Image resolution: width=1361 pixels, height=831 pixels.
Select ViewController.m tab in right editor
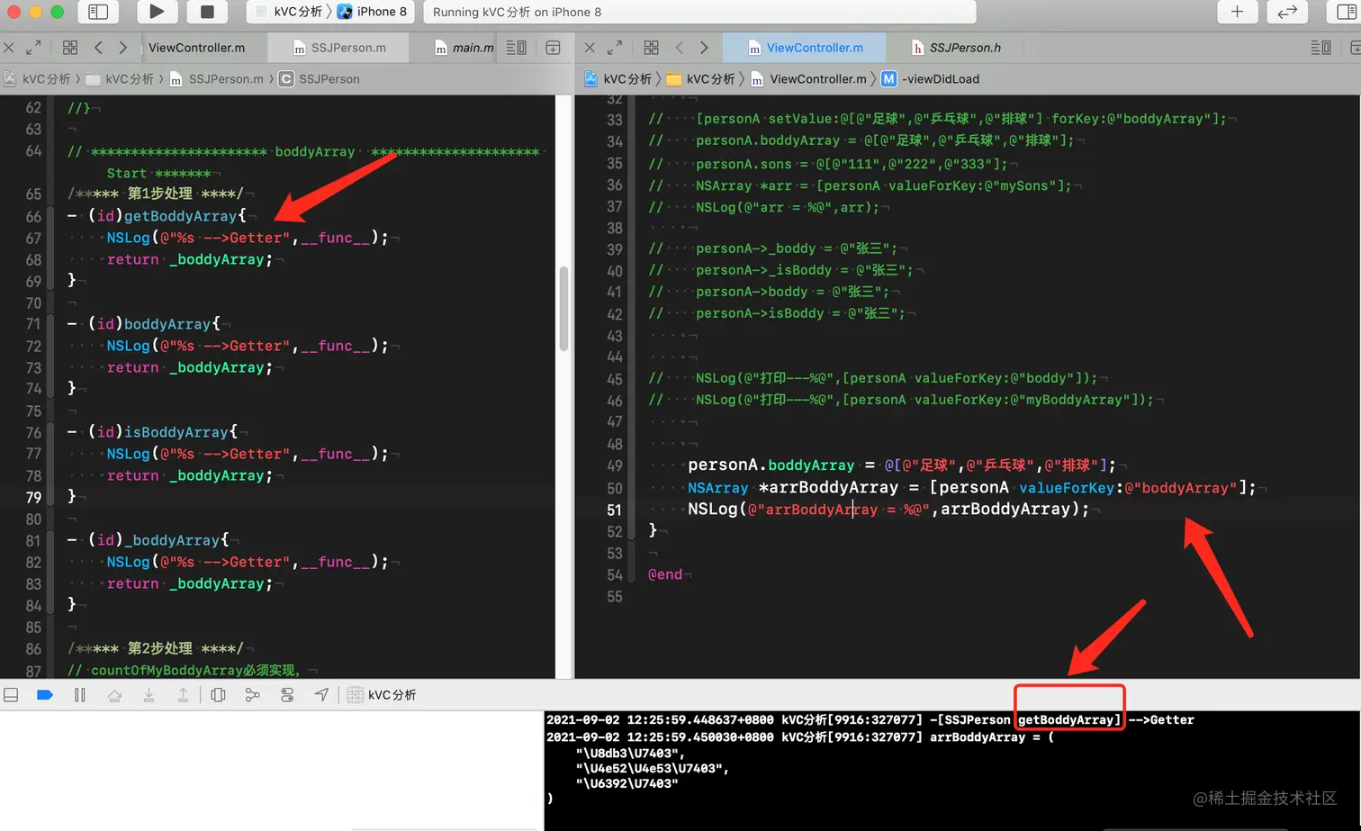click(x=805, y=48)
